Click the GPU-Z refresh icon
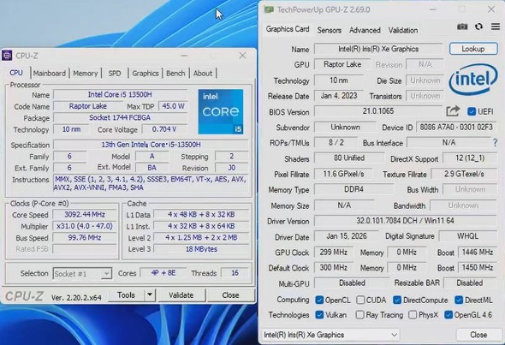This screenshot has width=505, height=345. pyautogui.click(x=479, y=27)
